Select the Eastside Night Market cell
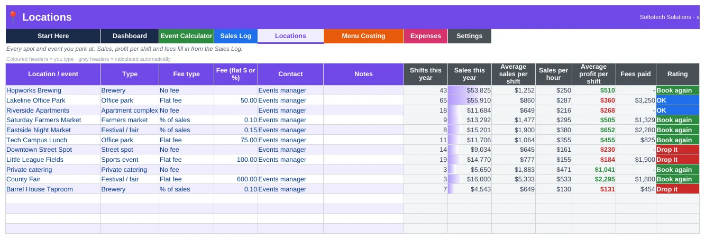Image resolution: width=705 pixels, height=239 pixels. 53,130
